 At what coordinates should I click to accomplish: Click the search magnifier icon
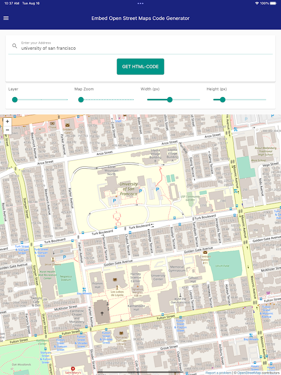click(x=15, y=45)
